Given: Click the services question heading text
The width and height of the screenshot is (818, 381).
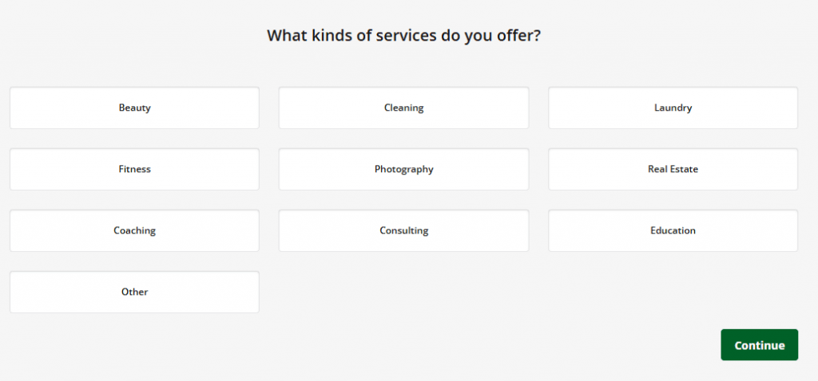Looking at the screenshot, I should (403, 36).
